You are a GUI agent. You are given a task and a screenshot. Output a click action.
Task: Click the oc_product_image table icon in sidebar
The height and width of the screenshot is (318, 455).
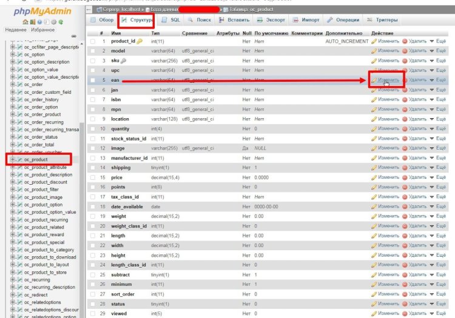pyautogui.click(x=19, y=197)
